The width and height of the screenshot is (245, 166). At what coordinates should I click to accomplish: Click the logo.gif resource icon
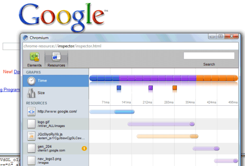[x=31, y=124]
